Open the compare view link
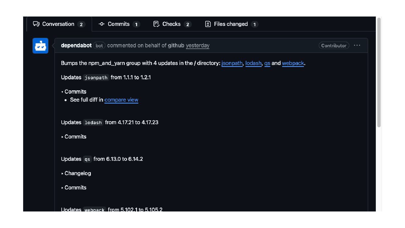 [x=121, y=100]
